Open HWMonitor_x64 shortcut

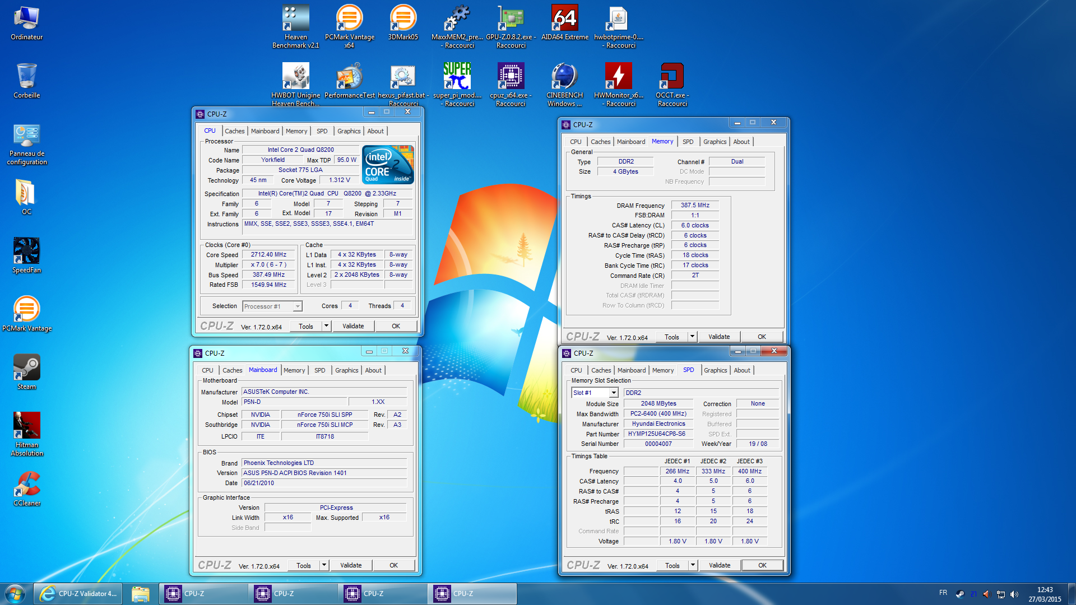coord(618,85)
